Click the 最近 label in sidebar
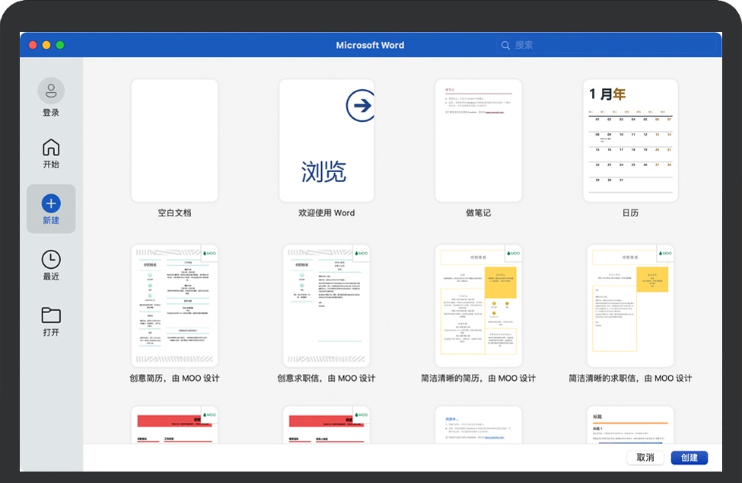The image size is (742, 483). 51,277
